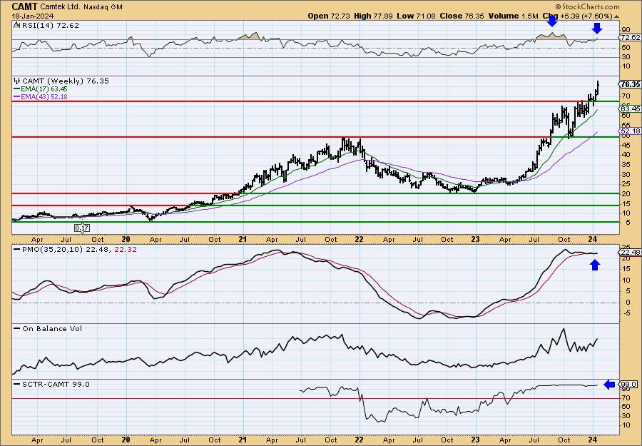This screenshot has width=642, height=446.
Task: Click the 76.35 last price tag on right axis
Action: 630,84
